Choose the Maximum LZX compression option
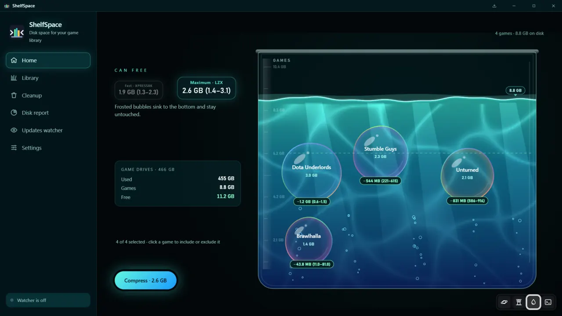 [x=206, y=88]
